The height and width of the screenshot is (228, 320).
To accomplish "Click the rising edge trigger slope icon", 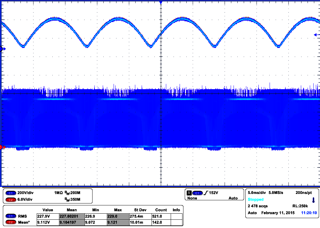I will pyautogui.click(x=206, y=193).
